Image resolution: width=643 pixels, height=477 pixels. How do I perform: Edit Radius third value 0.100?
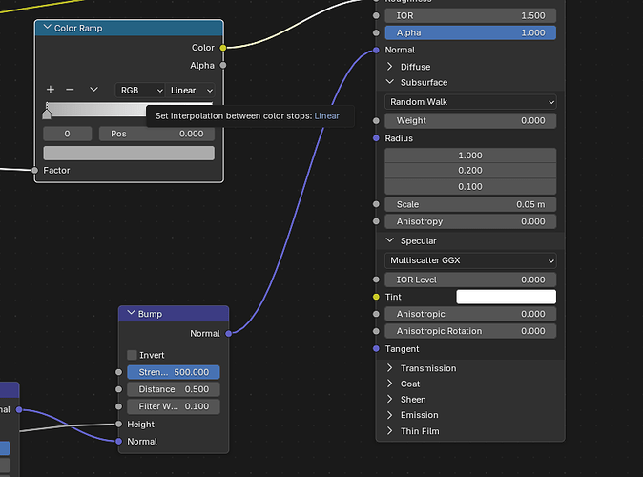click(x=470, y=187)
